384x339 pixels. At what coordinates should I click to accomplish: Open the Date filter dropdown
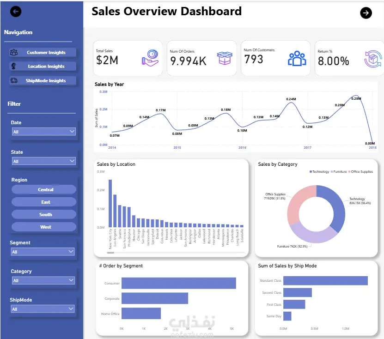[44, 132]
